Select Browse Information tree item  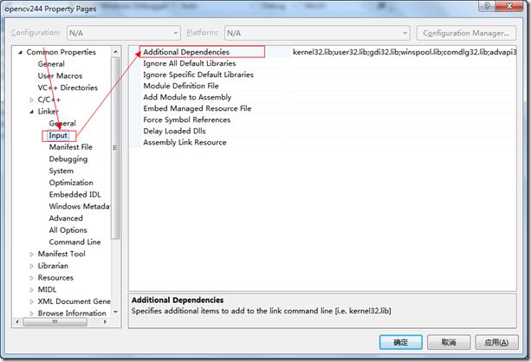coord(72,314)
